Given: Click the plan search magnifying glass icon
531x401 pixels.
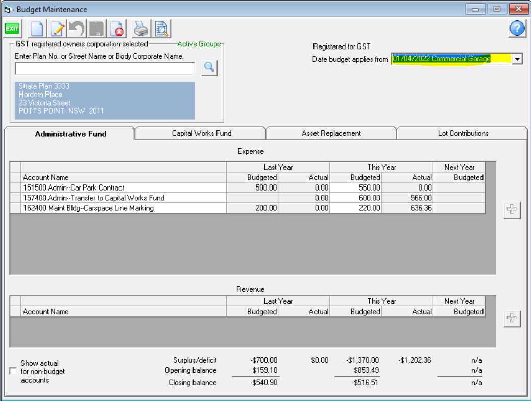Looking at the screenshot, I should point(209,67).
